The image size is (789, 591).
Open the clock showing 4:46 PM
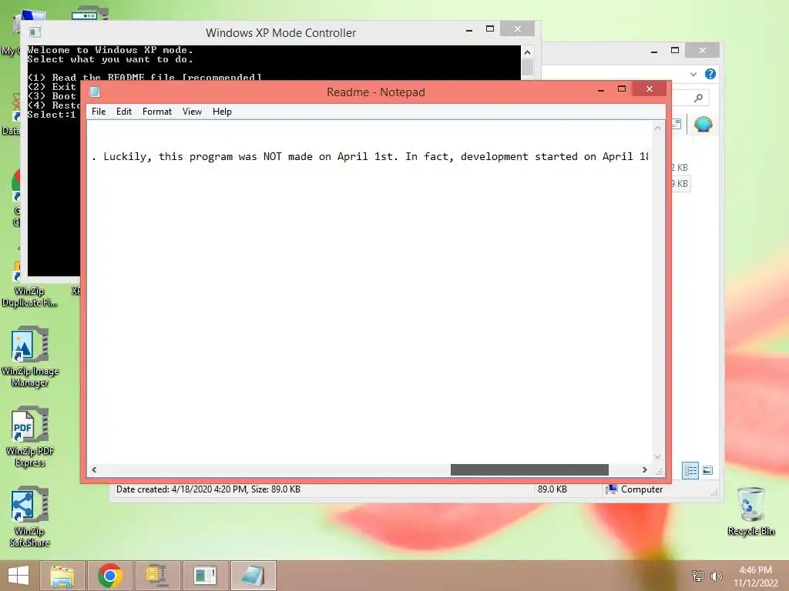click(x=755, y=576)
